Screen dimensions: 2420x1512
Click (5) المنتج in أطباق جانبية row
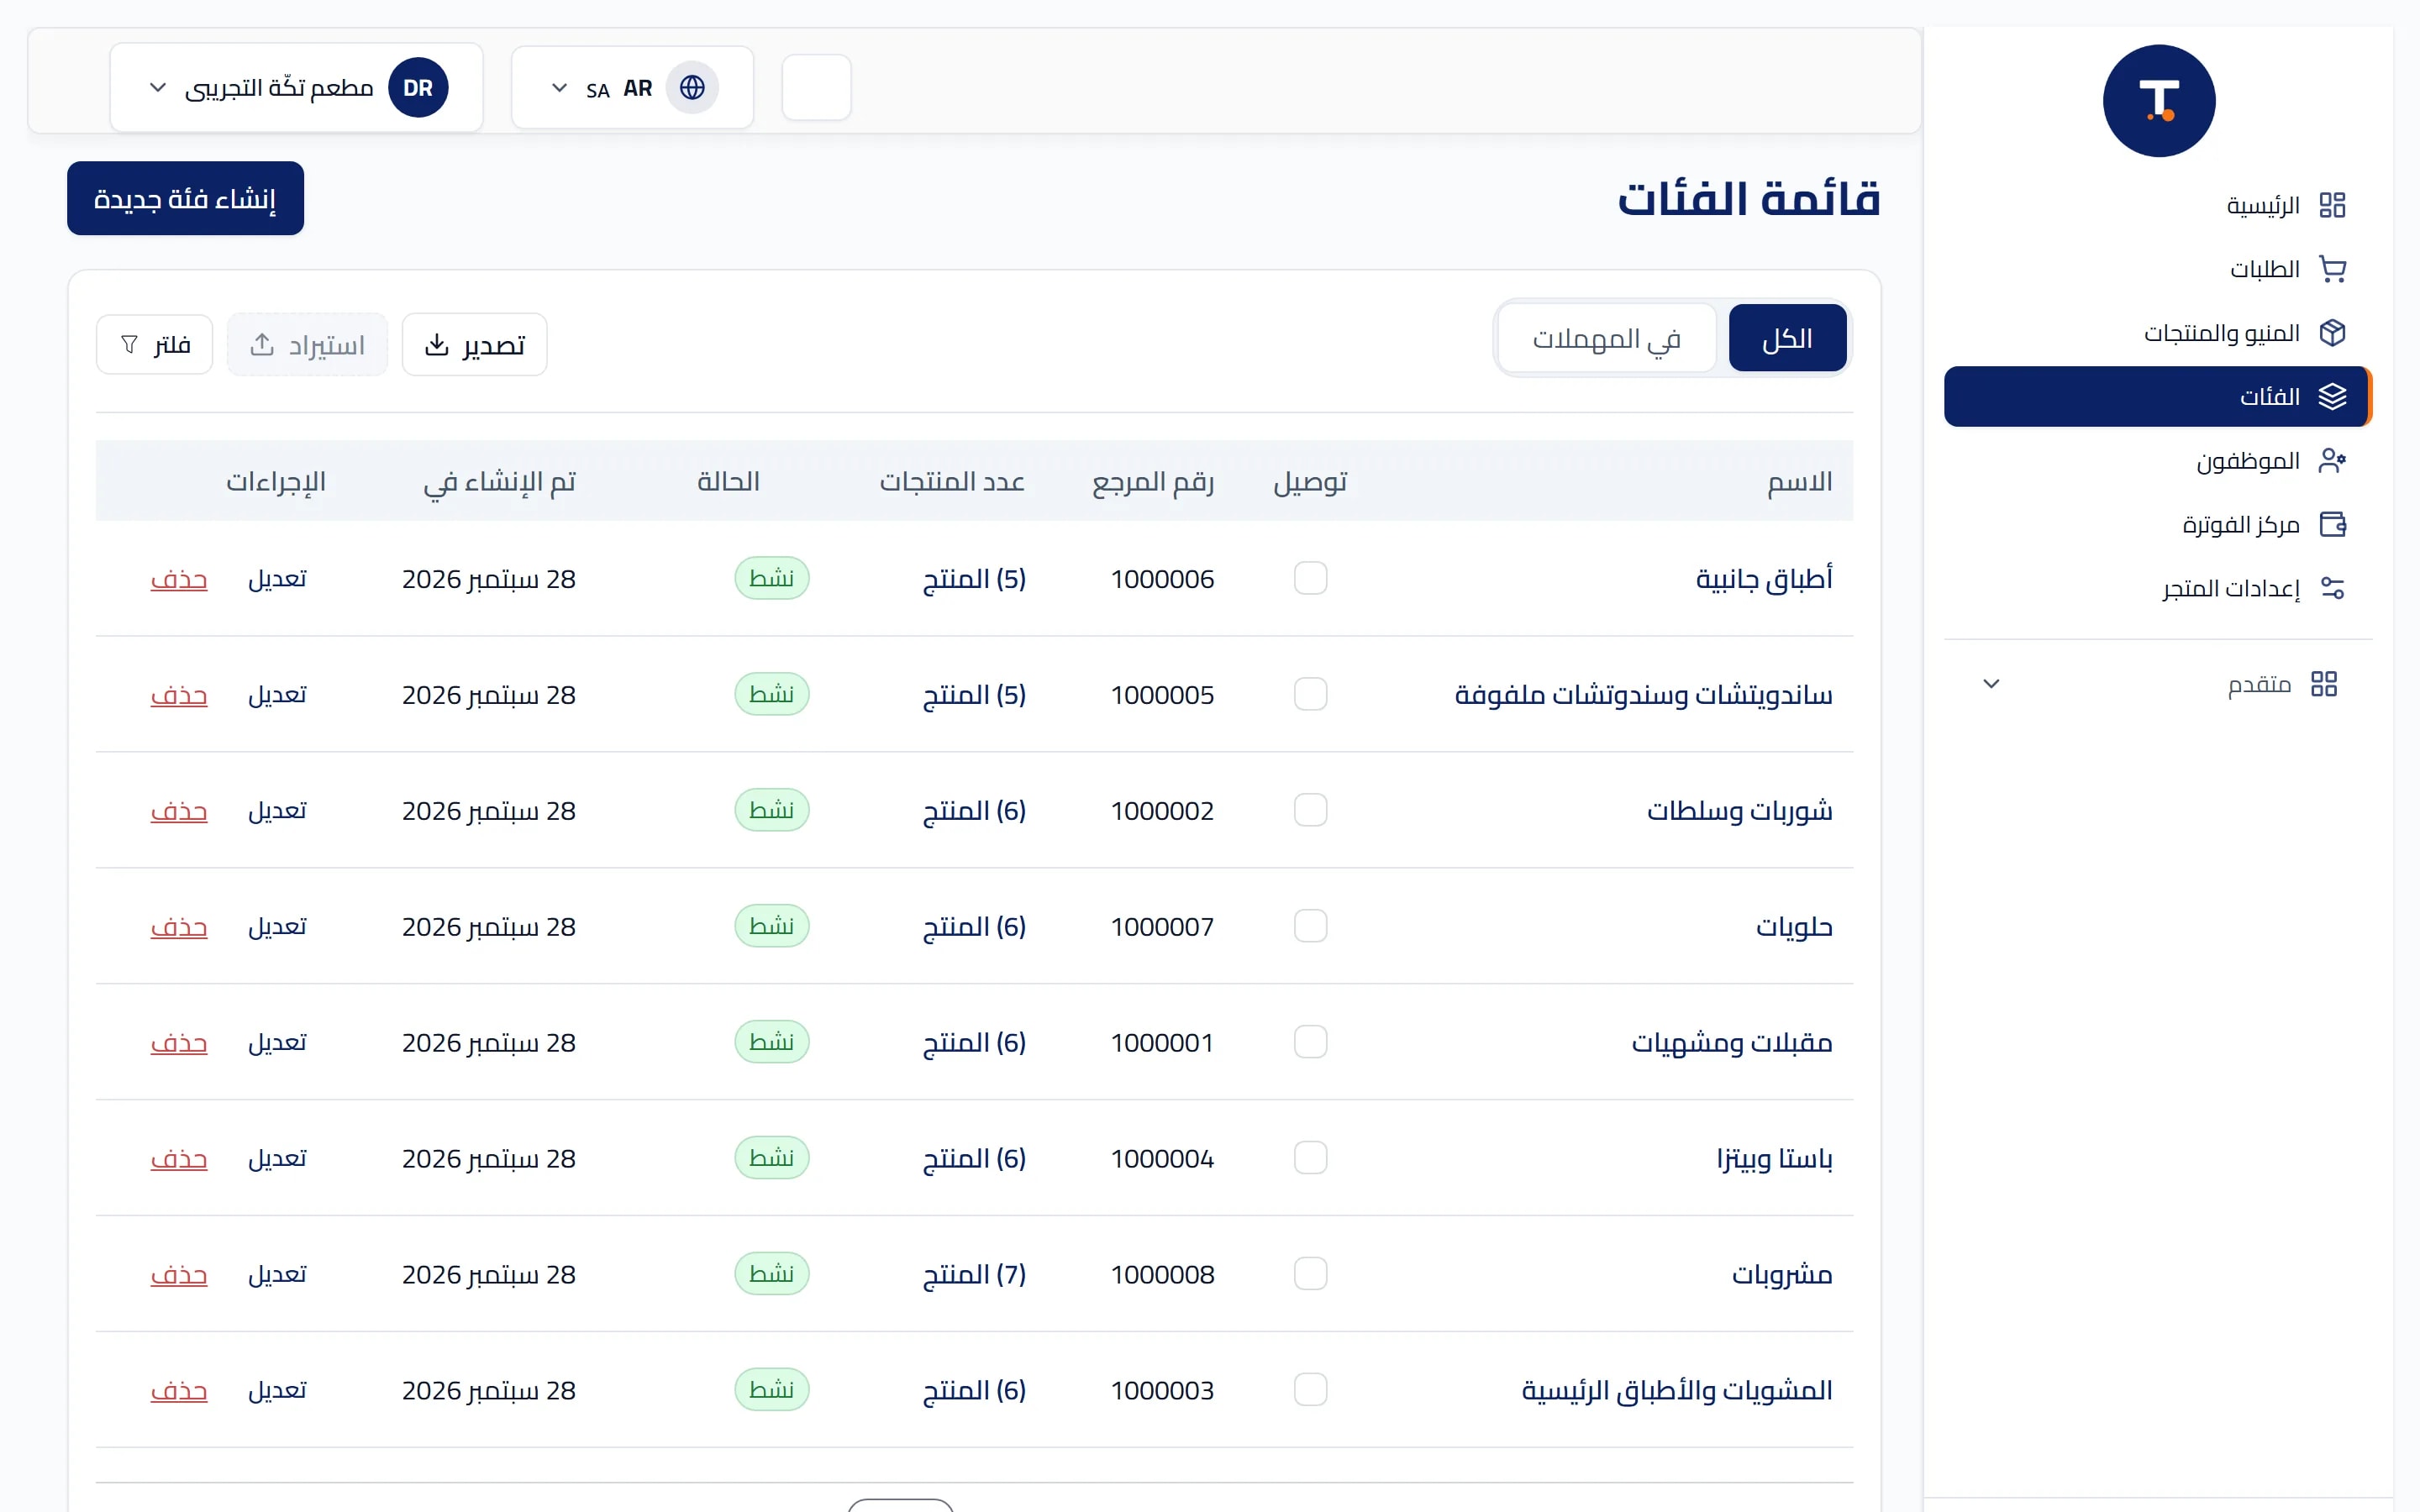[974, 579]
